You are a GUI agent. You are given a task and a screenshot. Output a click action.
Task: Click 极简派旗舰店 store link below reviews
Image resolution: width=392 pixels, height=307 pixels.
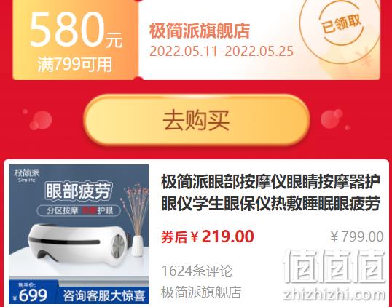pyautogui.click(x=201, y=292)
